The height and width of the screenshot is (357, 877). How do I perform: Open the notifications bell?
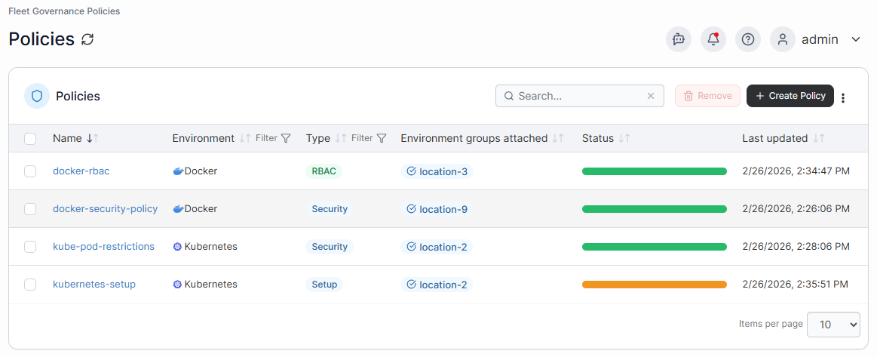(713, 39)
